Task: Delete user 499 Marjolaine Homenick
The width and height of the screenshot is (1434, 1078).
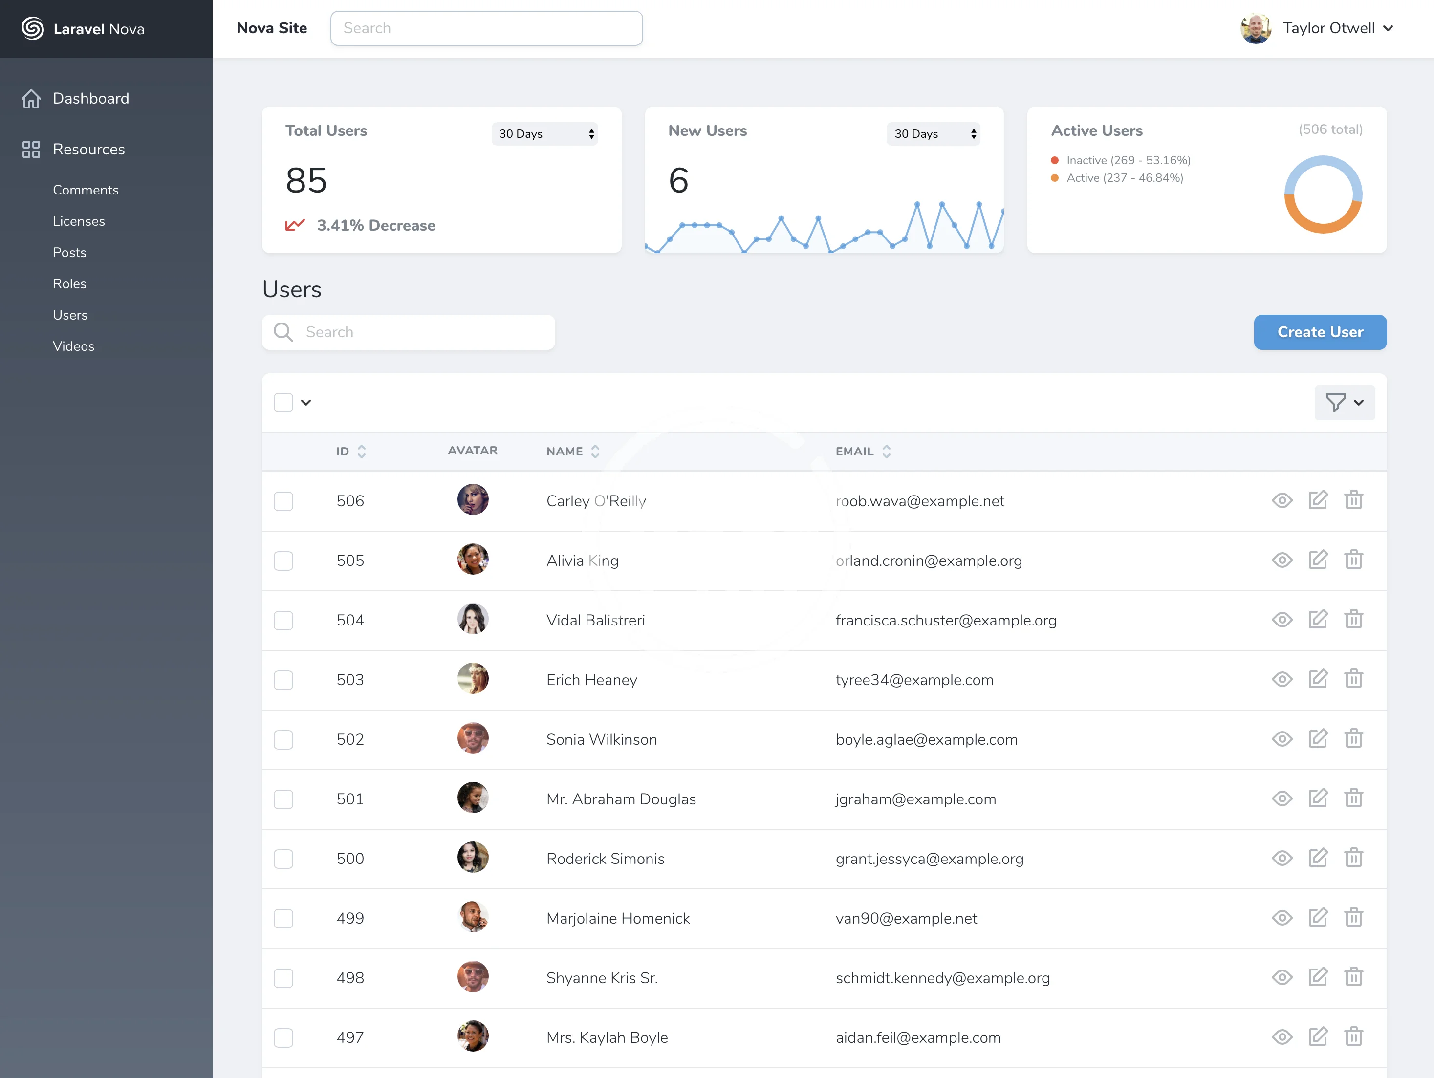Action: pos(1354,917)
